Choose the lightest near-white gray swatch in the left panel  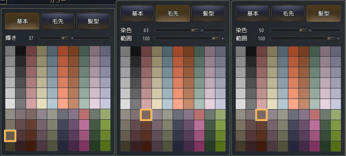[10, 103]
